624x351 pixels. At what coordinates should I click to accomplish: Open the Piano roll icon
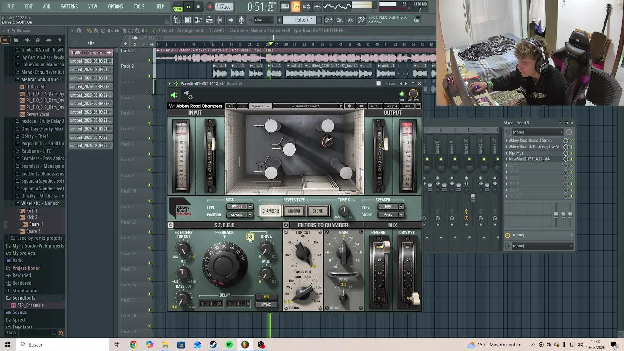tap(198, 20)
